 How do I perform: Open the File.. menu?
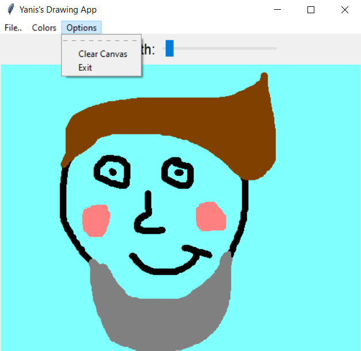(13, 28)
